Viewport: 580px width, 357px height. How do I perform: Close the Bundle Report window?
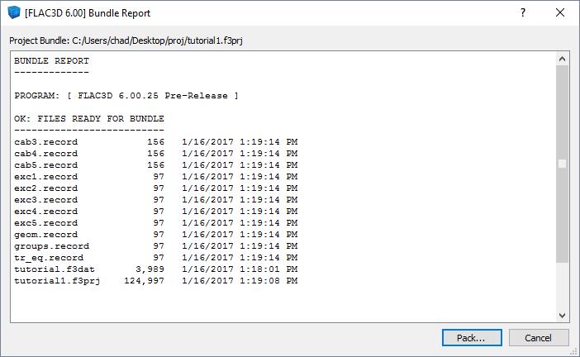click(x=560, y=12)
